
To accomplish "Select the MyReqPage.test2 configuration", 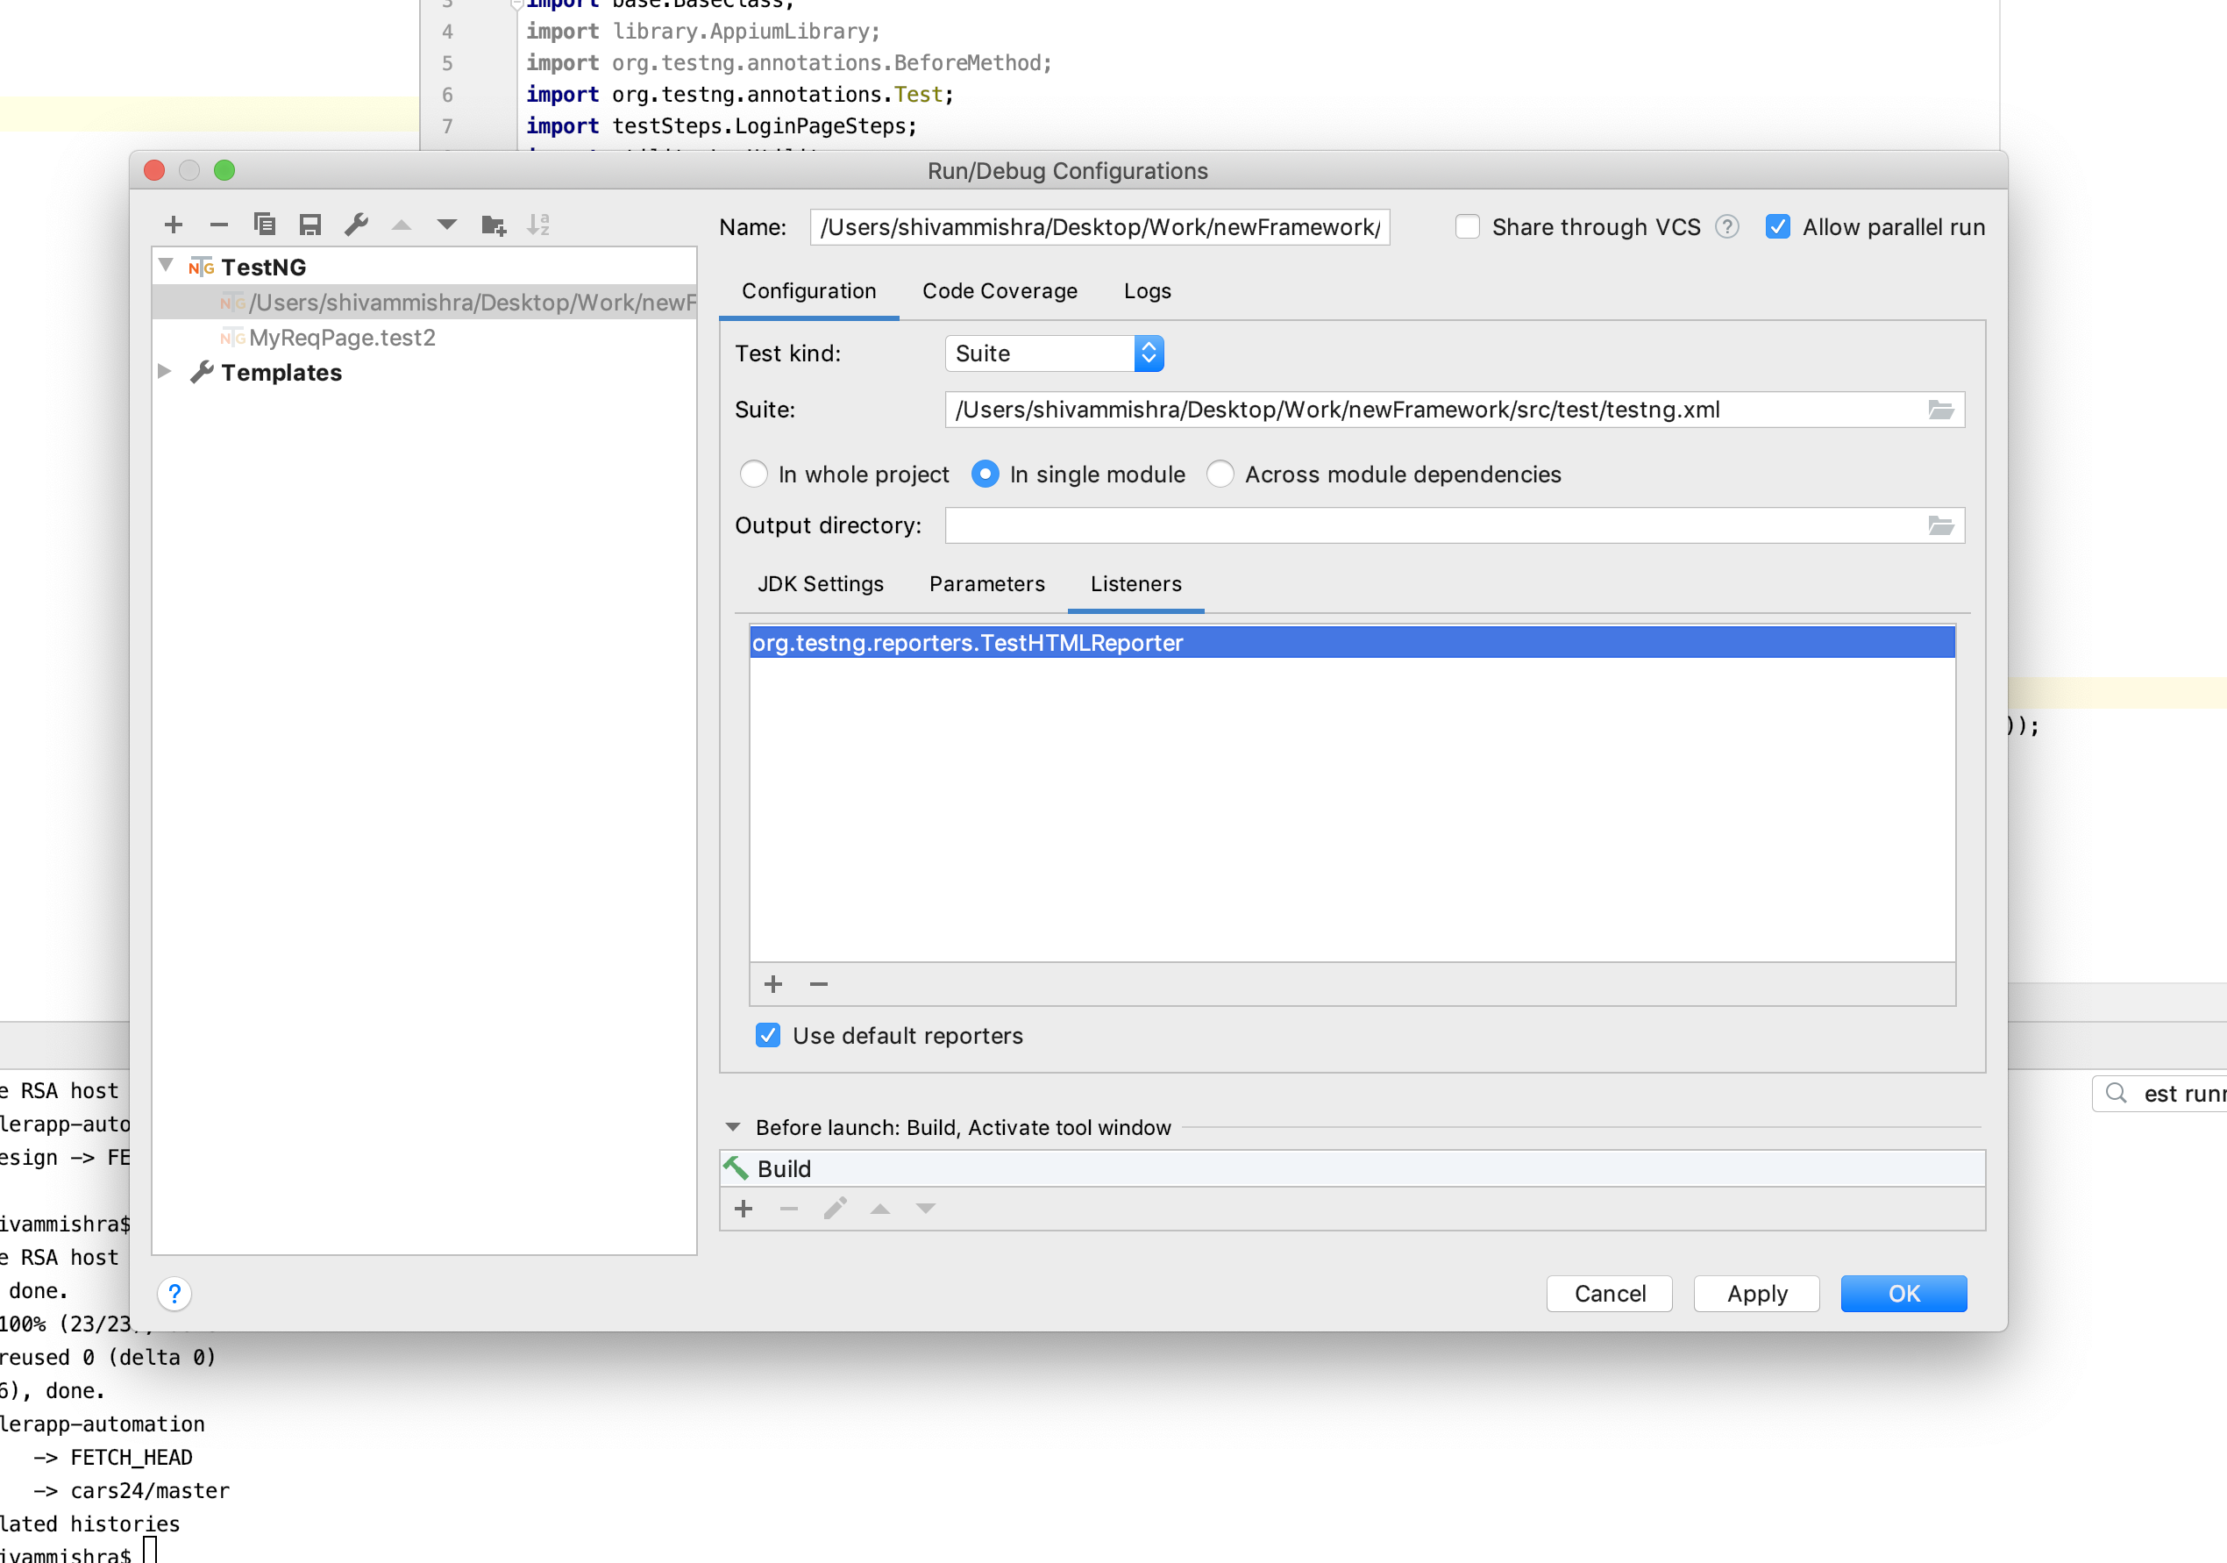I will (x=341, y=338).
